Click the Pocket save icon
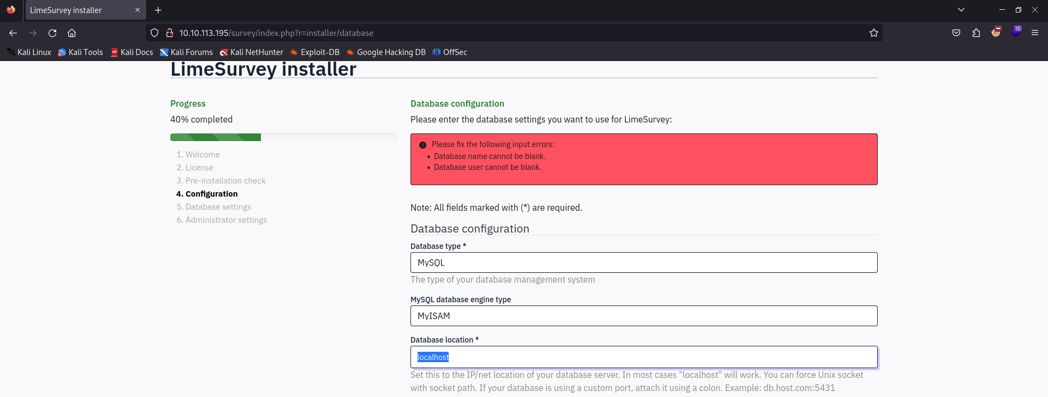1048x397 pixels. (x=956, y=33)
